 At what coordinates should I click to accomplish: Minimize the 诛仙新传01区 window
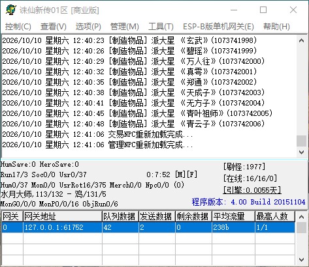pyautogui.click(x=234, y=10)
